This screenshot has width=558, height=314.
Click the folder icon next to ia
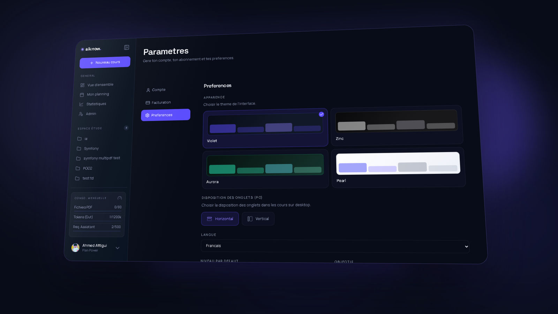(80, 139)
